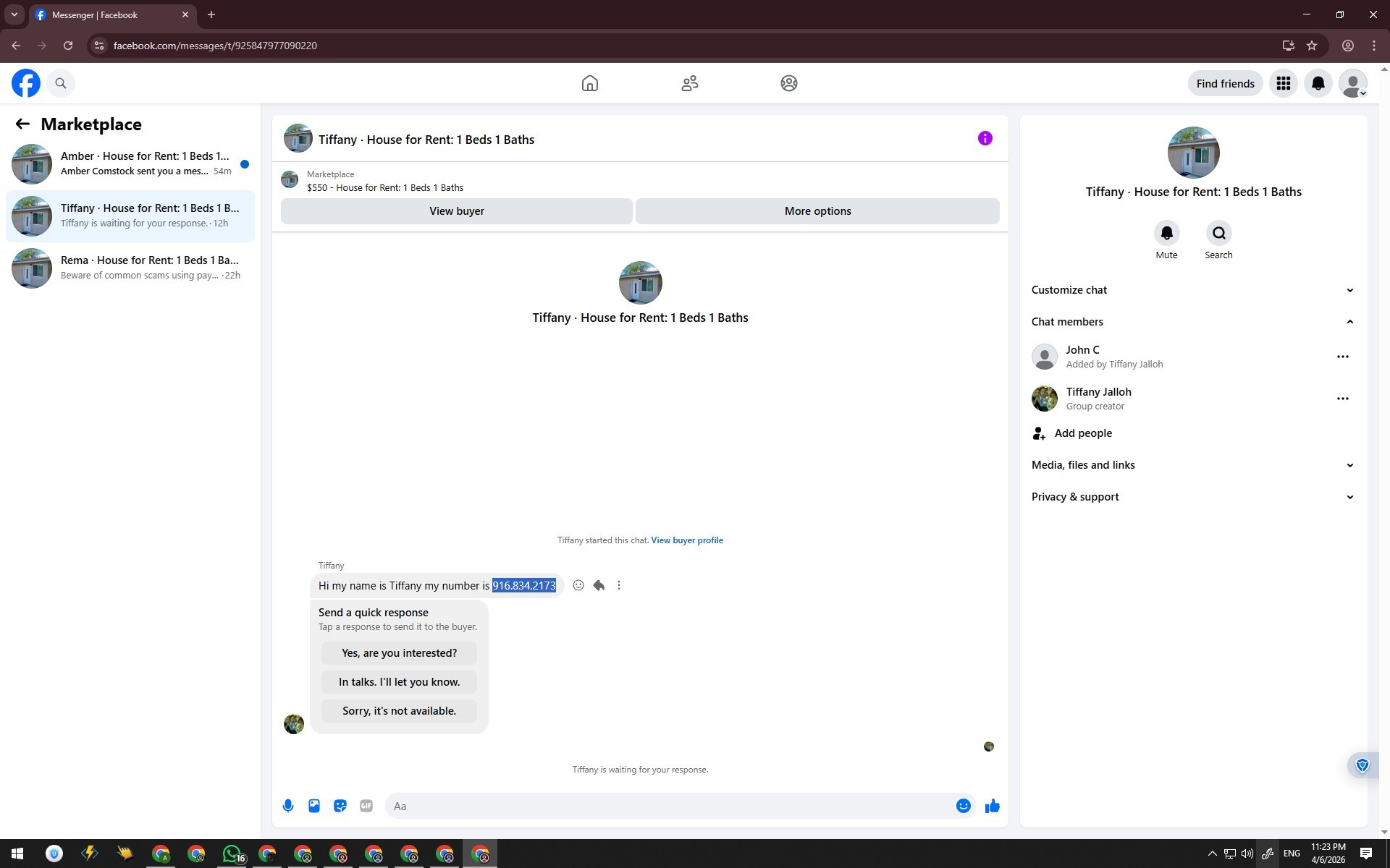The width and height of the screenshot is (1390, 868).
Task: Click the highlighted phone number 916.834.2173
Action: 524,586
